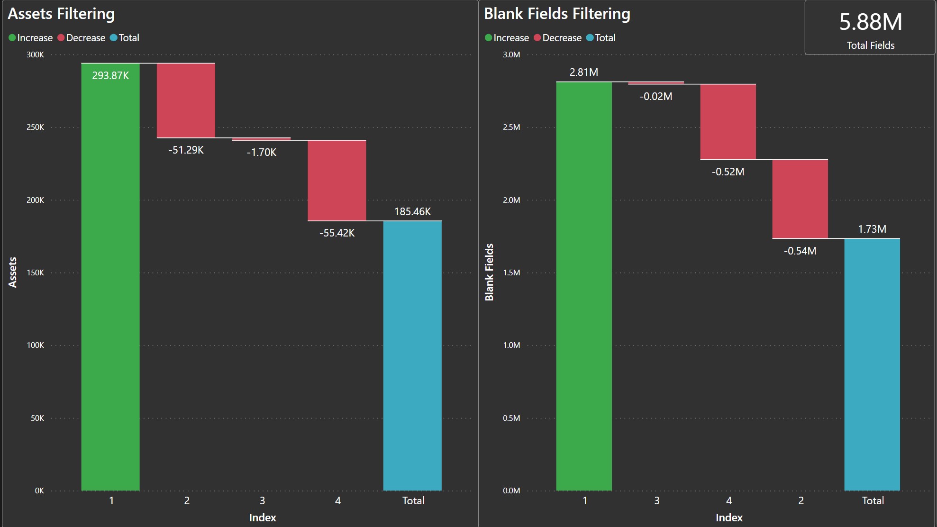The image size is (937, 527).
Task: Click green Increase legend dot in Assets Filtering
Action: point(12,38)
